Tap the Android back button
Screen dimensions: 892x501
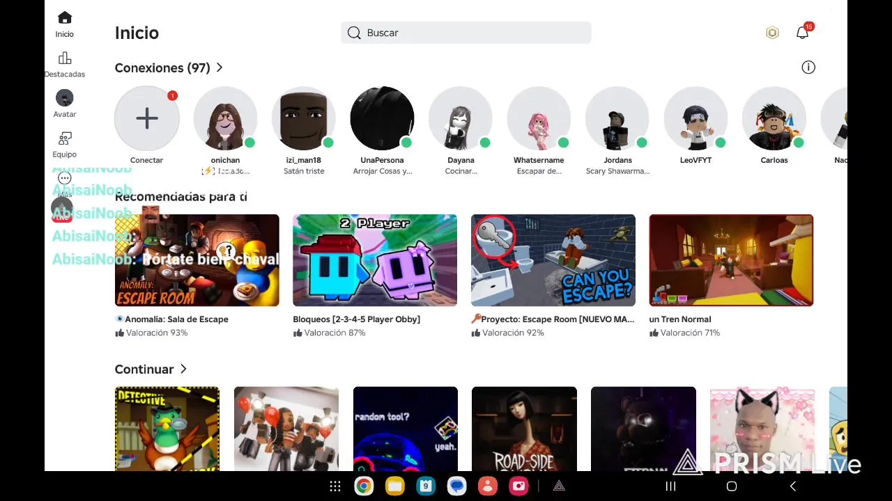[793, 486]
